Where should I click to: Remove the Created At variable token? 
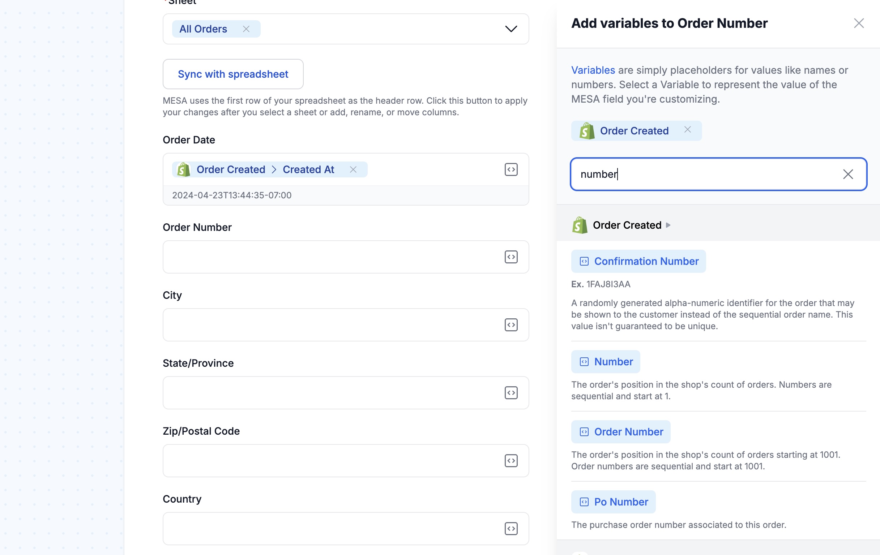tap(353, 169)
